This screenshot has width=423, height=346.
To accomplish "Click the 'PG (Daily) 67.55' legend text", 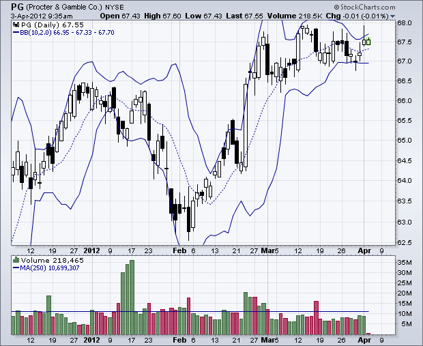I will pyautogui.click(x=53, y=25).
